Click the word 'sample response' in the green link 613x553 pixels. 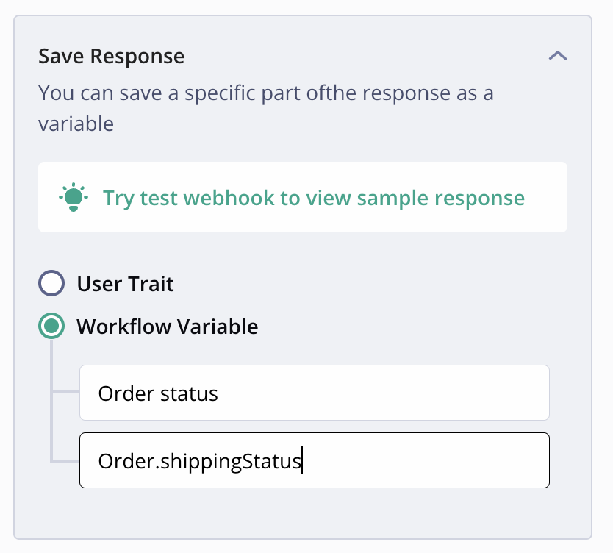[x=440, y=199]
